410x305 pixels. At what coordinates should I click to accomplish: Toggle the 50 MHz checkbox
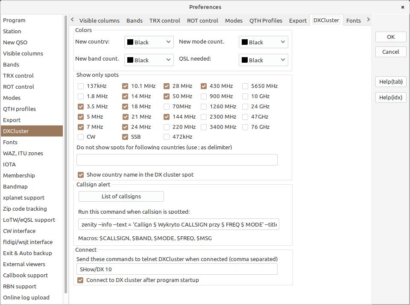pyautogui.click(x=167, y=96)
